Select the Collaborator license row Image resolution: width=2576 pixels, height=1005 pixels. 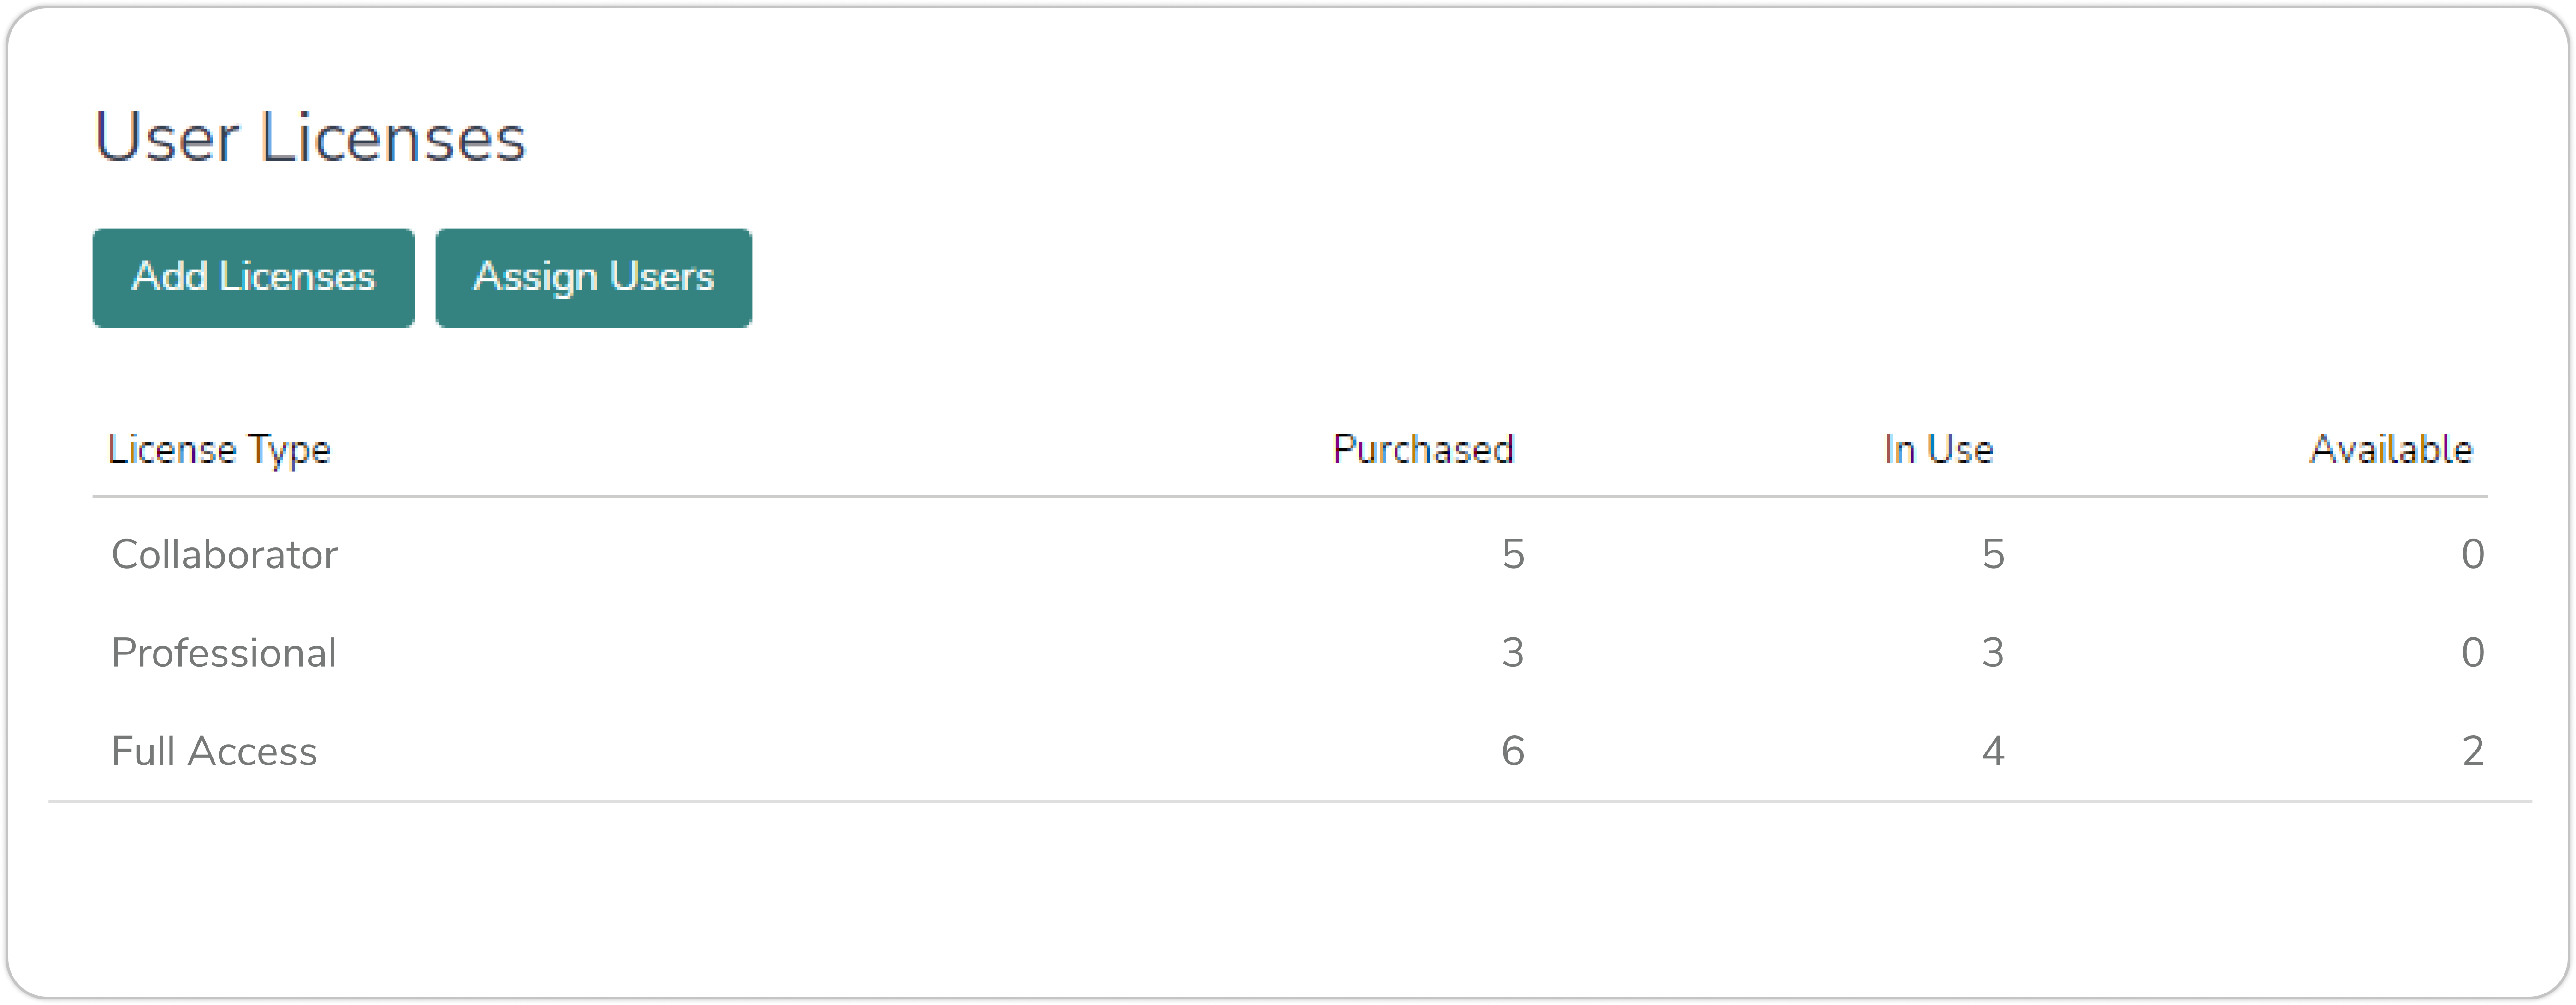point(1290,554)
